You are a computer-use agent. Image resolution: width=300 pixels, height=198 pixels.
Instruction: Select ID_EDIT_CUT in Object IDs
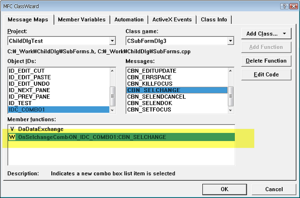[x=59, y=71]
